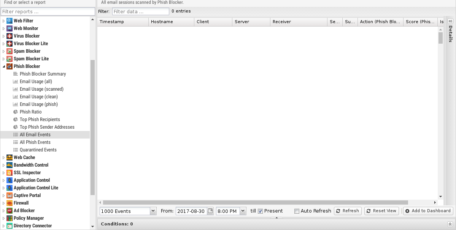Viewport: 456px width, 230px height.
Task: Enable the Auto Refresh checkbox
Action: pyautogui.click(x=297, y=211)
